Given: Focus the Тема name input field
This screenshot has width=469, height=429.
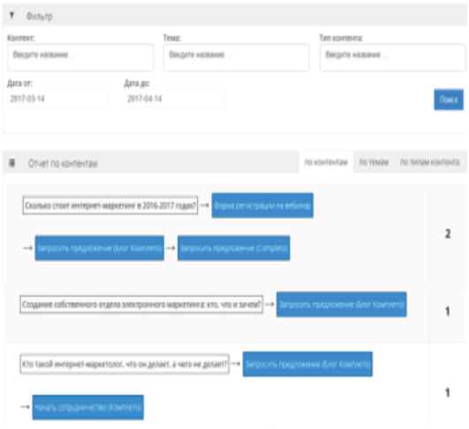Looking at the screenshot, I should tap(237, 57).
